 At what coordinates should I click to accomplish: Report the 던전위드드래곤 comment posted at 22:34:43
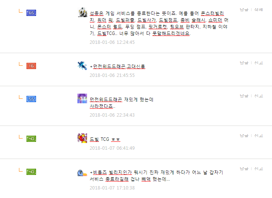point(259,96)
